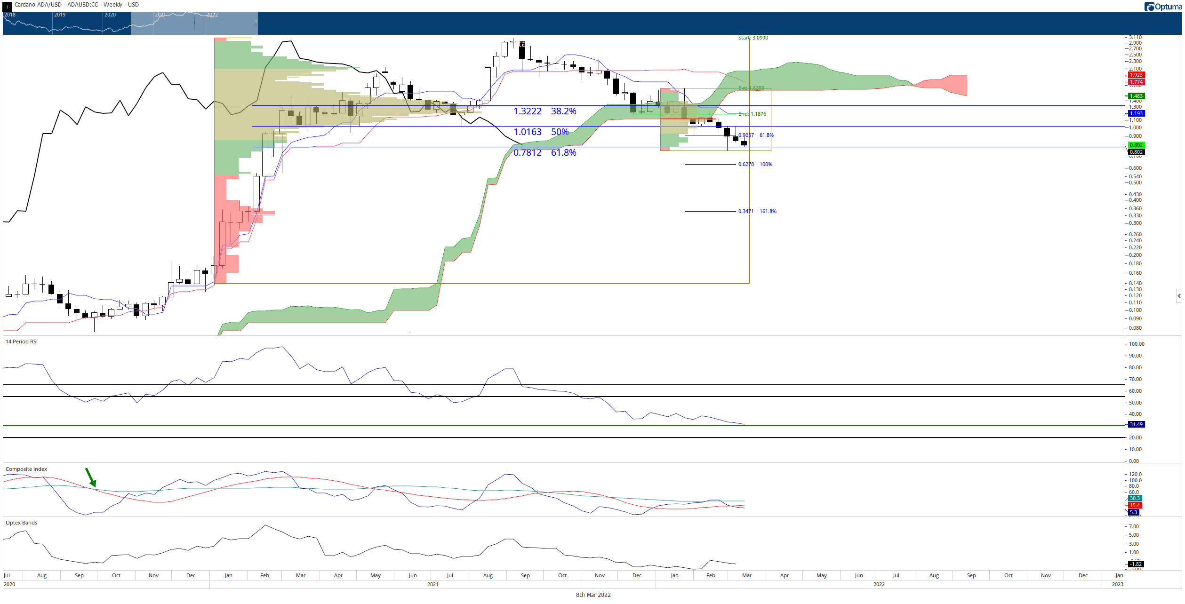This screenshot has height=604, width=1185.
Task: Click the RSI 31.49 value tag
Action: coord(1136,424)
